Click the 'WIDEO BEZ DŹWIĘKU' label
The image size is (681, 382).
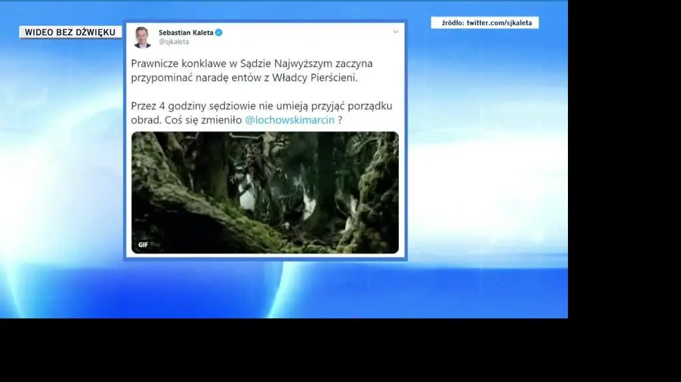[x=70, y=33]
